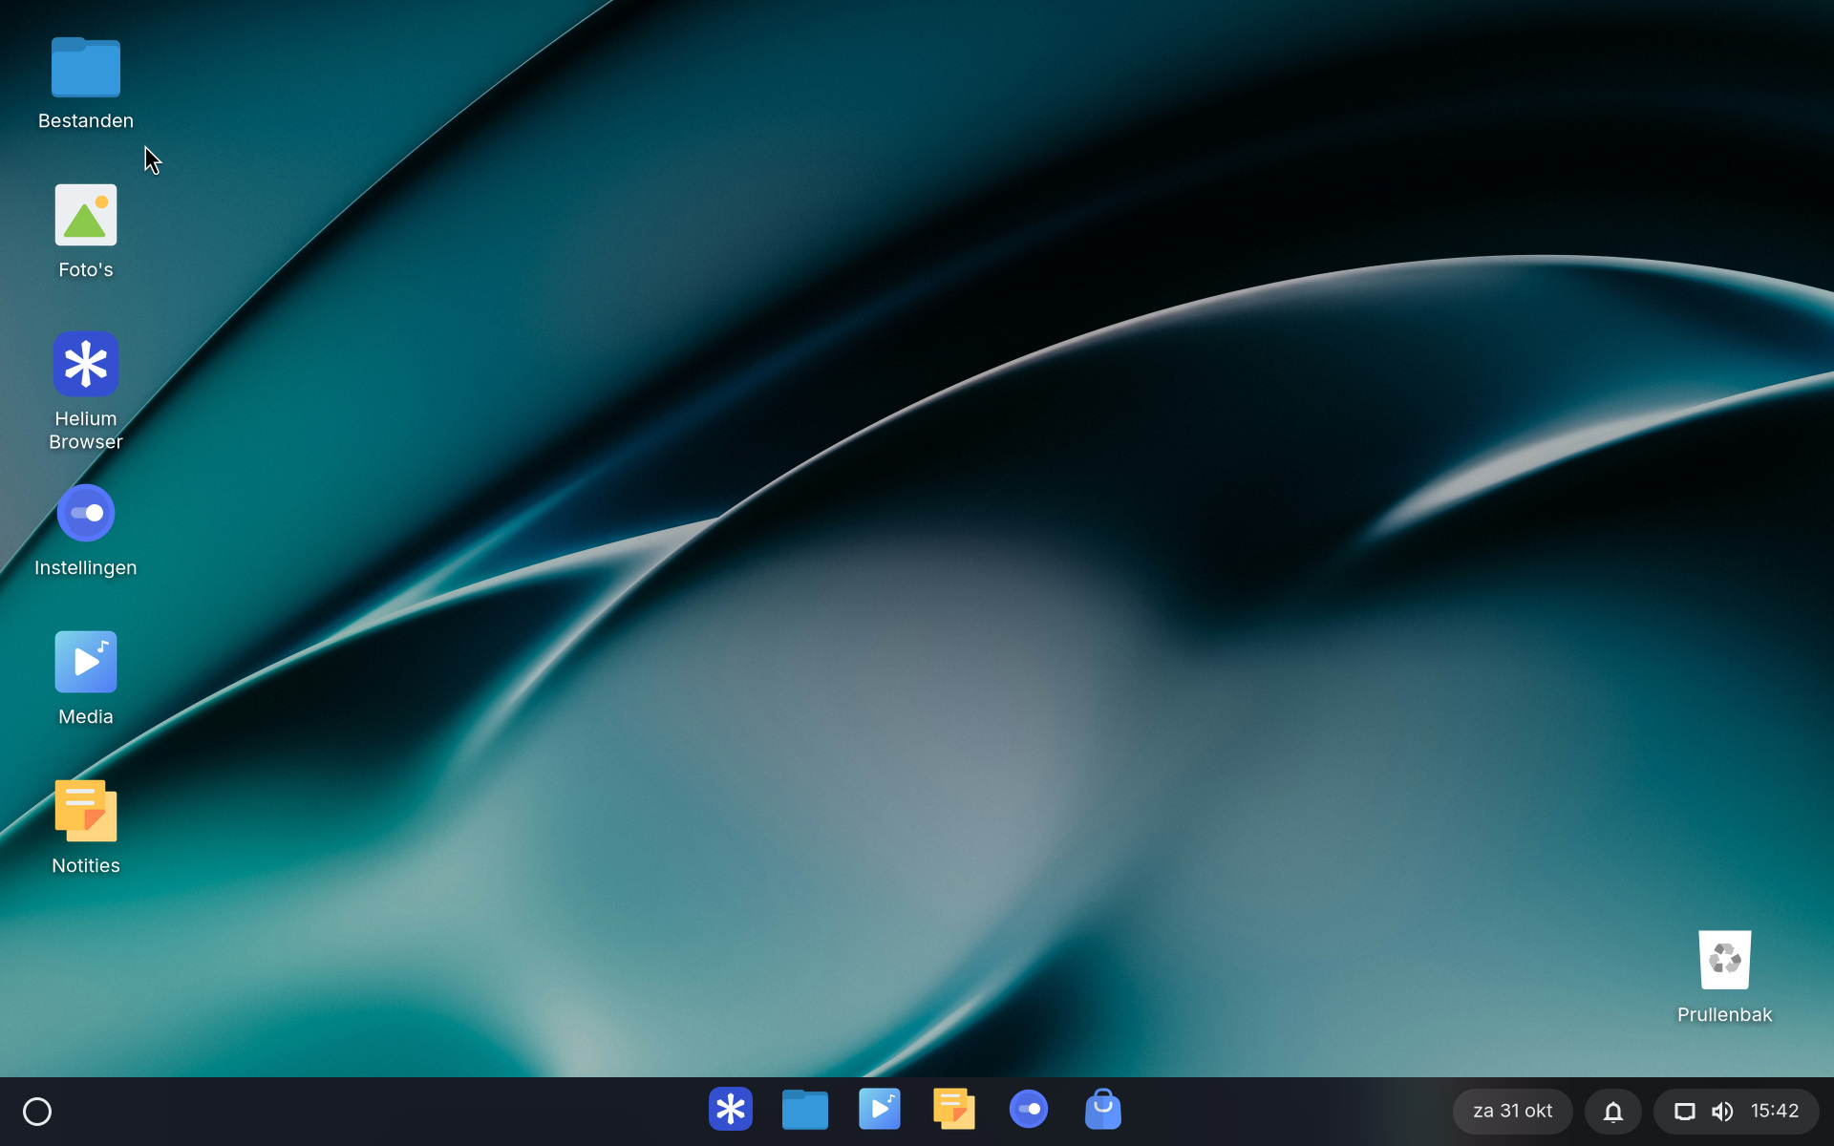Open the calendar from za 31 okt
Viewport: 1834px width, 1146px height.
(1513, 1112)
